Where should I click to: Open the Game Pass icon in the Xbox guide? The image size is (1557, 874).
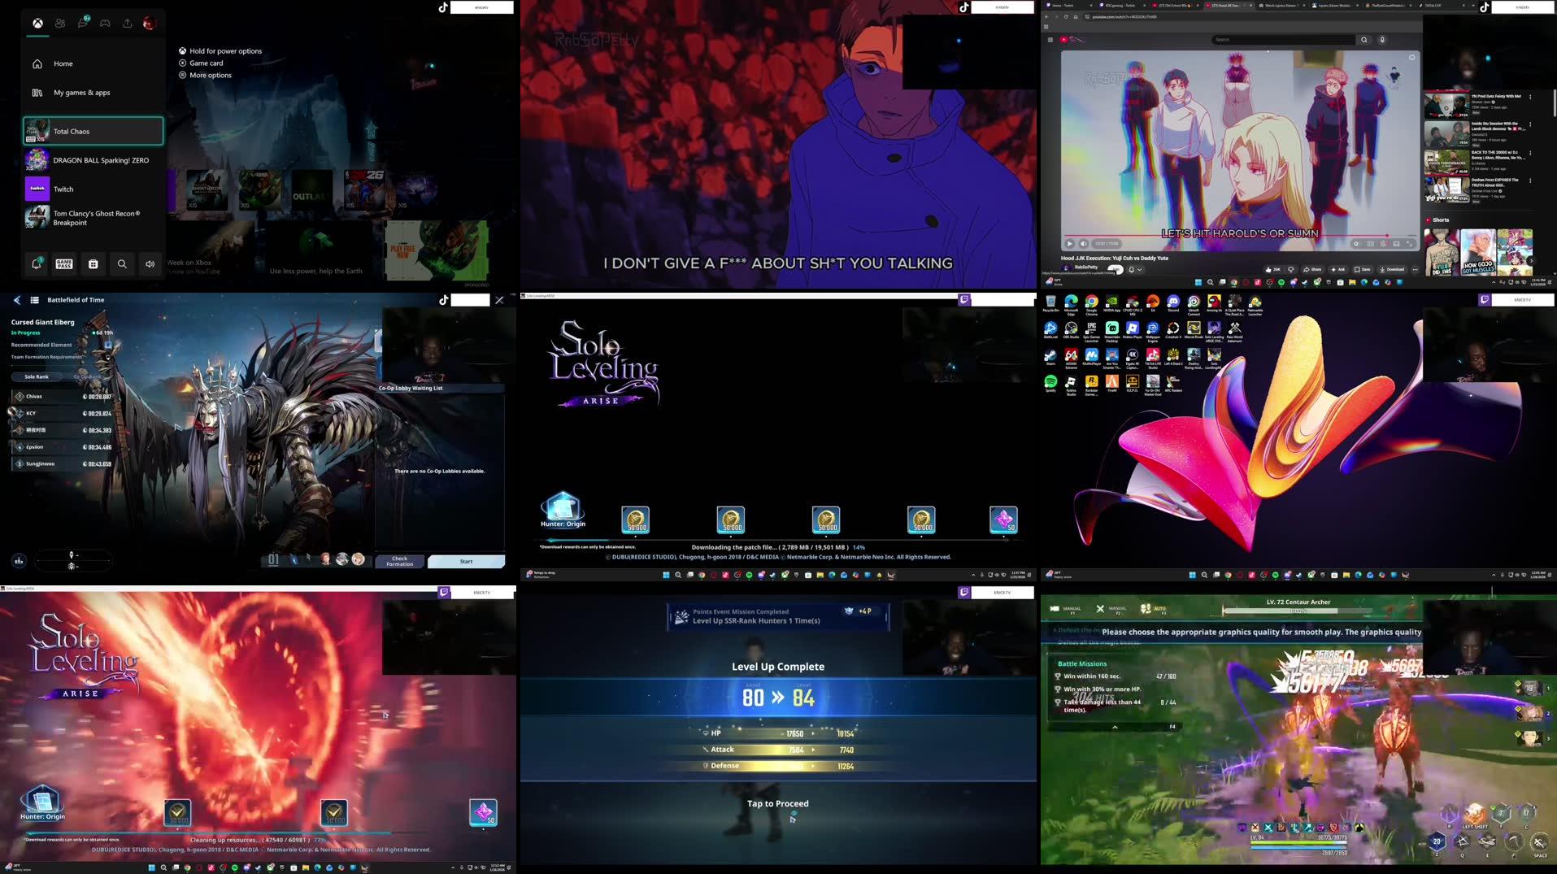[x=63, y=264]
